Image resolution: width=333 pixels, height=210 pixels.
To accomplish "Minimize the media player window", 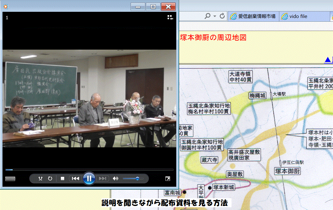I will 138,7.
